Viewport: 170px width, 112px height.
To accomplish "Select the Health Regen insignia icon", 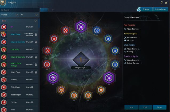I will click(x=4, y=95).
